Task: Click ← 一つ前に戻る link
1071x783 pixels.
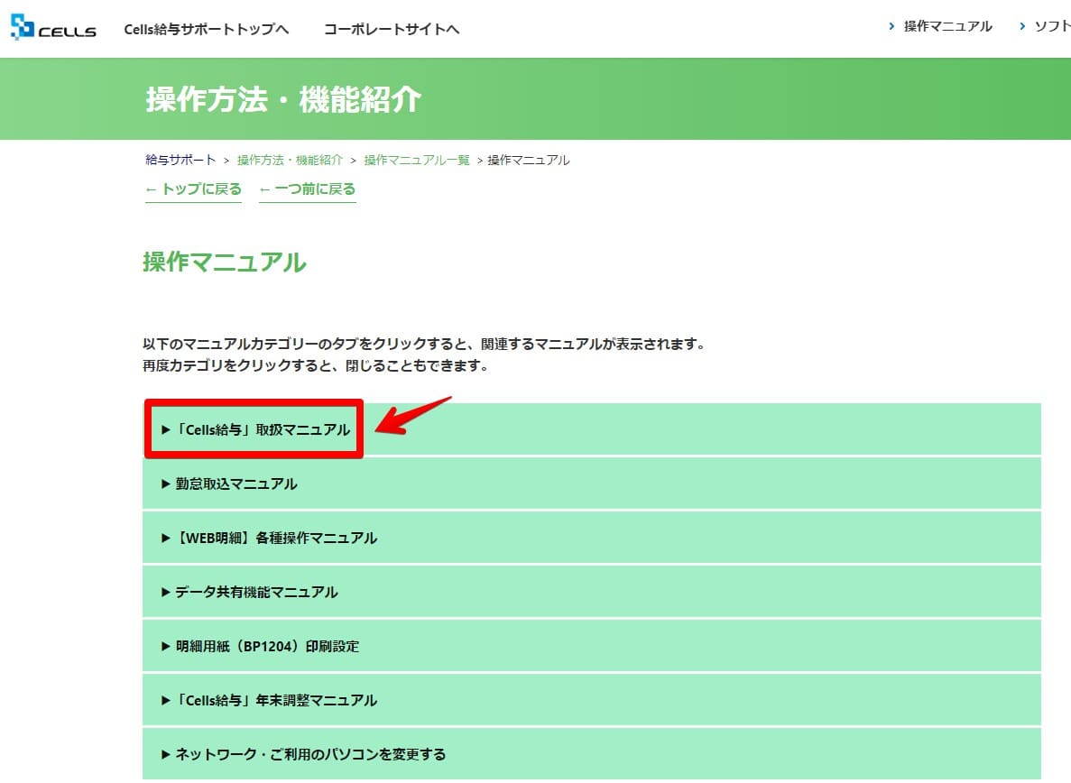Action: (307, 189)
